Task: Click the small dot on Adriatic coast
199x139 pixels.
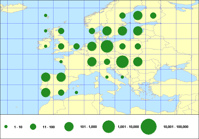Action: 122,77
